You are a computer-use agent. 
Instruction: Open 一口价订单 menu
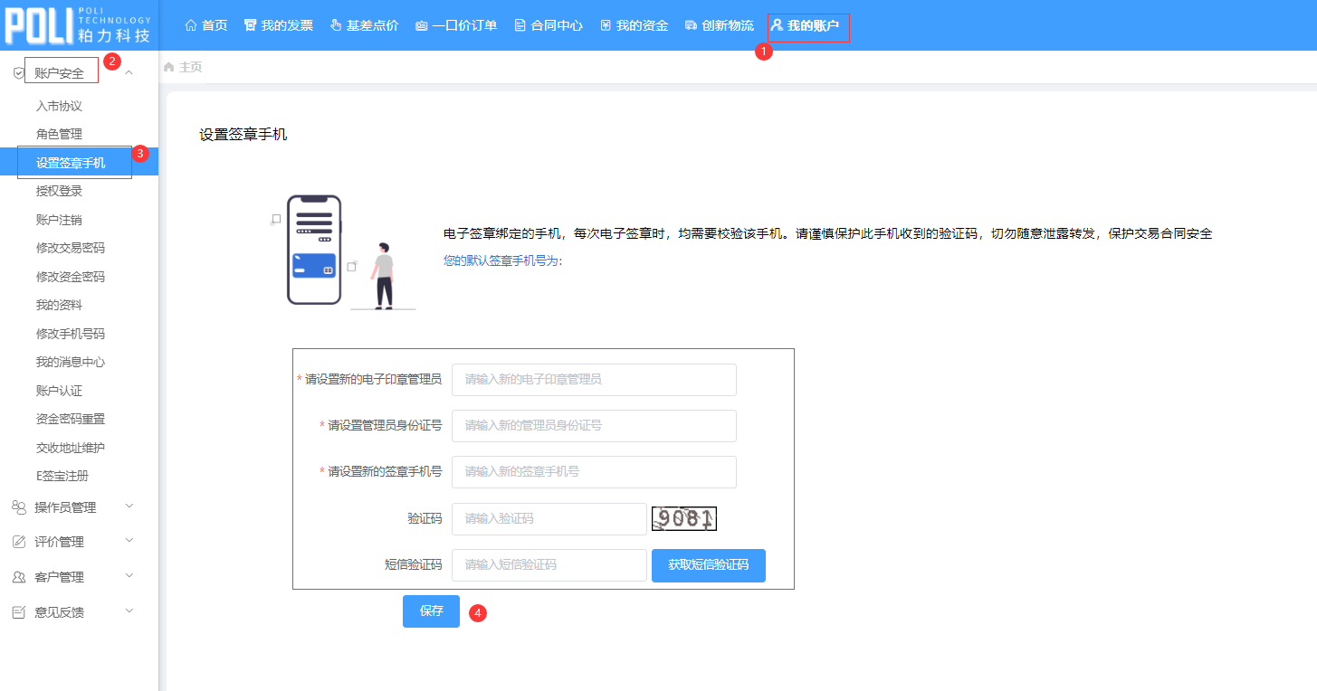(464, 25)
